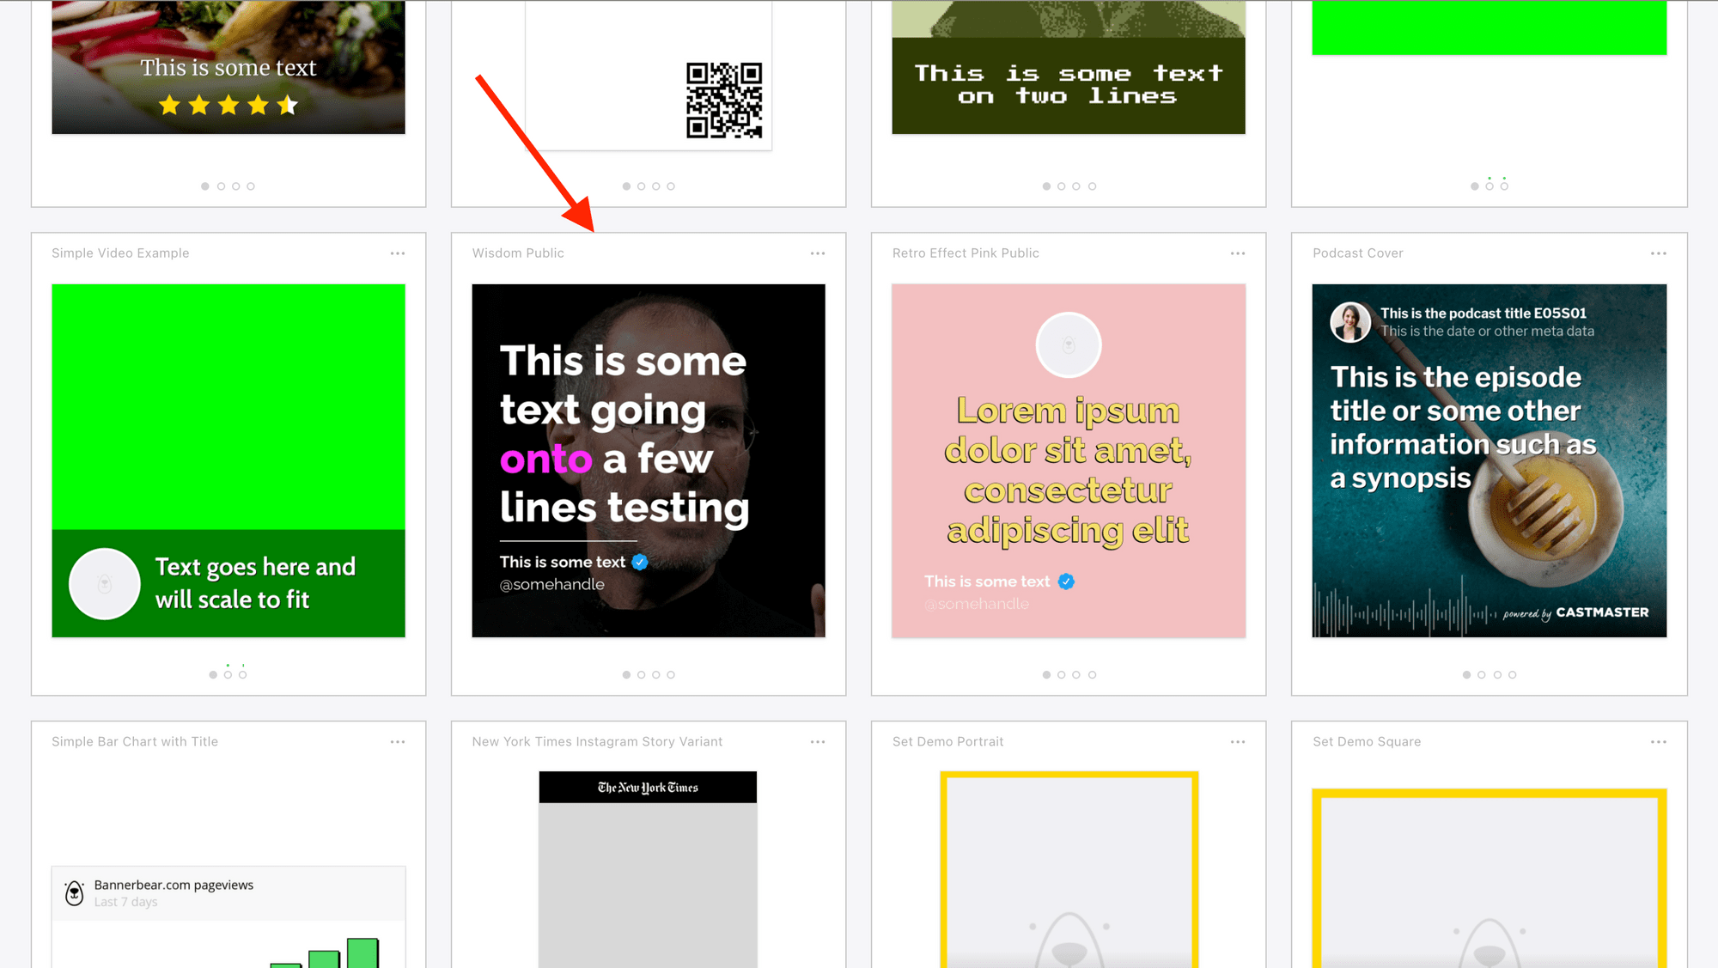Select fourth carousel dot under Wisdom Public
The height and width of the screenshot is (968, 1718).
click(x=671, y=675)
